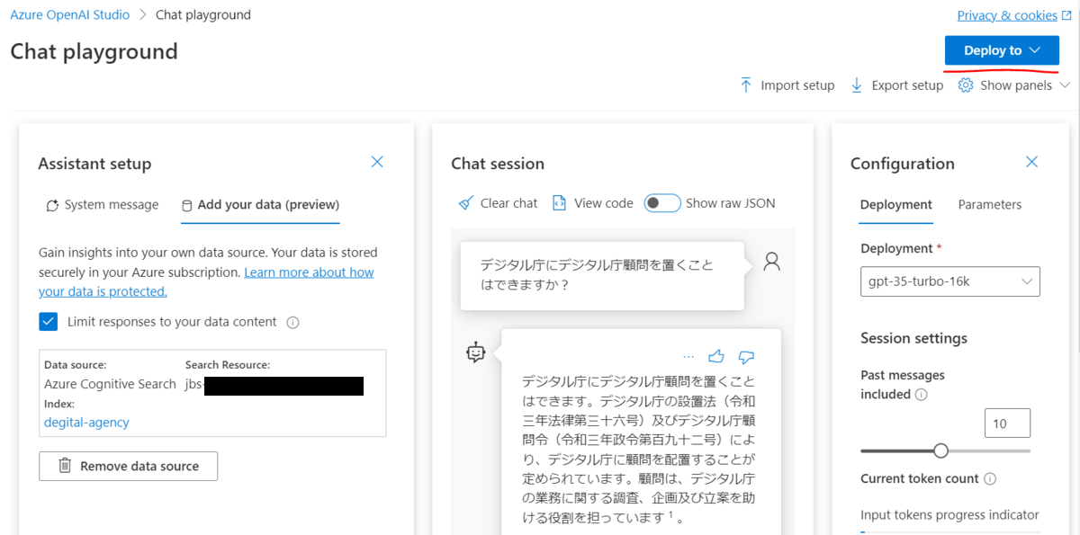Click the citation 1 superscript in response
The height and width of the screenshot is (535, 1080).
(x=670, y=514)
